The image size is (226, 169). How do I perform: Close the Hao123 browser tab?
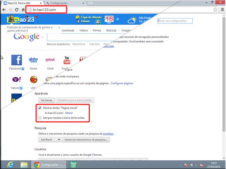coord(41,3)
